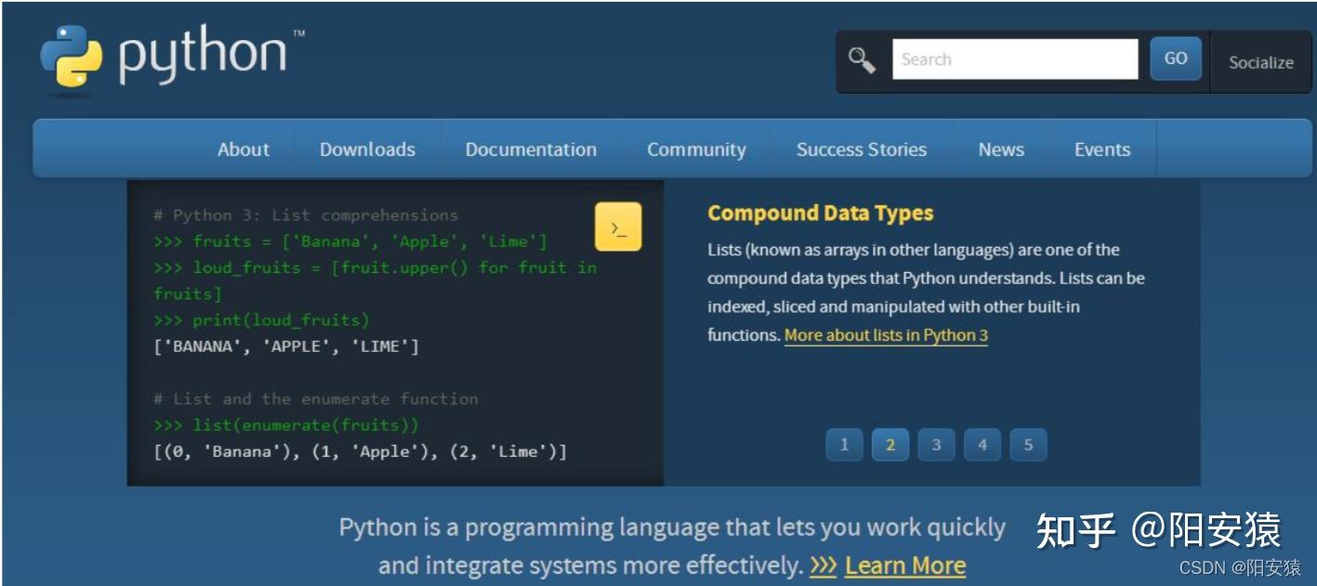Launch the interactive shell via yellow terminal icon
Screen dimensions: 1317x586
tap(619, 227)
